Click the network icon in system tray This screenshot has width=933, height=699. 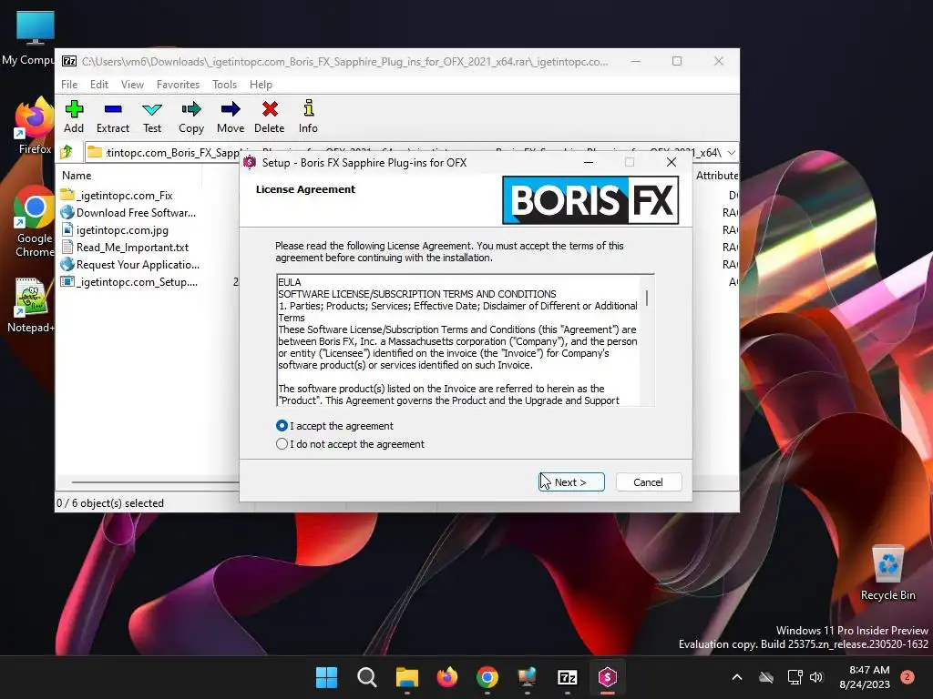tap(795, 677)
